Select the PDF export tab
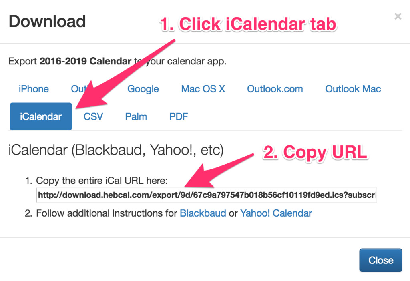 178,116
